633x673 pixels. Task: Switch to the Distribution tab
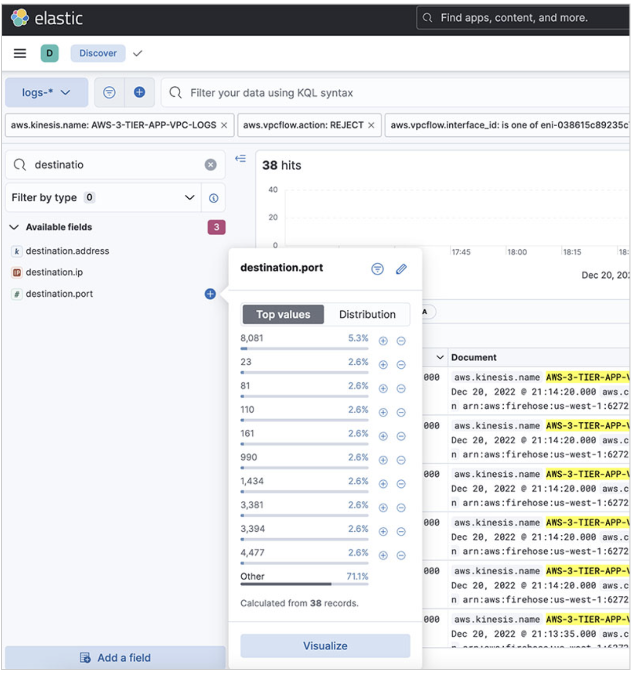click(367, 314)
